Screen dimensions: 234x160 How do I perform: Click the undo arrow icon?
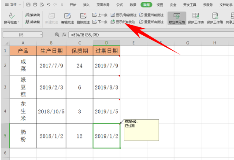[x=48, y=5]
